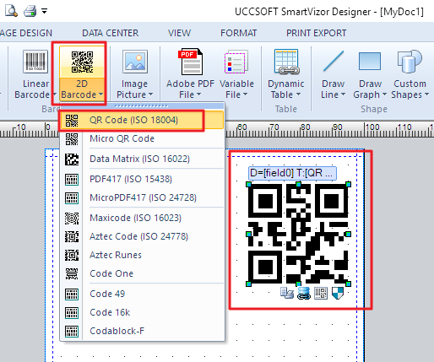Expand the Draw Graph dropdown arrow

384,95
